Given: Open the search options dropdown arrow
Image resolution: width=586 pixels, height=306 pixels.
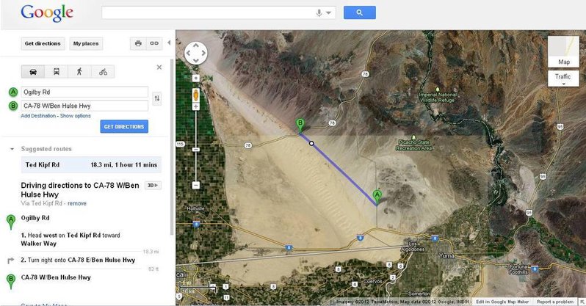Looking at the screenshot, I should (x=328, y=12).
